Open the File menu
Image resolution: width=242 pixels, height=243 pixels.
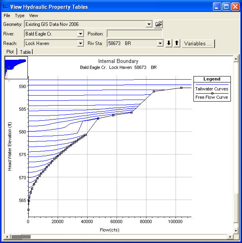click(7, 16)
